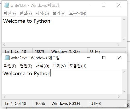The height and width of the screenshot is (109, 130).
Task: Click scroll right arrow in write1.txt
Action: pos(118,44)
